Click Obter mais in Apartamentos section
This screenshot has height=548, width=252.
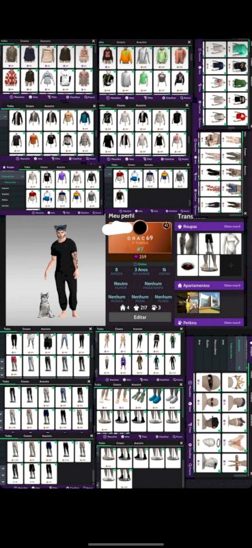pos(232,286)
